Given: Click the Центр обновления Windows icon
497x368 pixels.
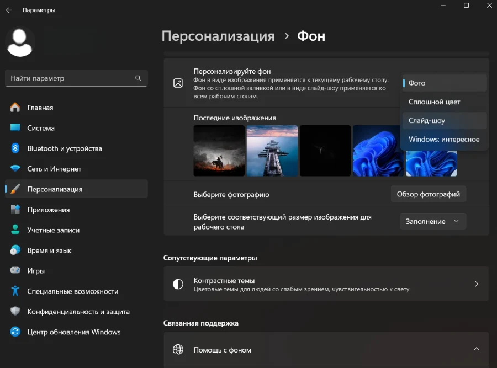Looking at the screenshot, I should click(15, 332).
